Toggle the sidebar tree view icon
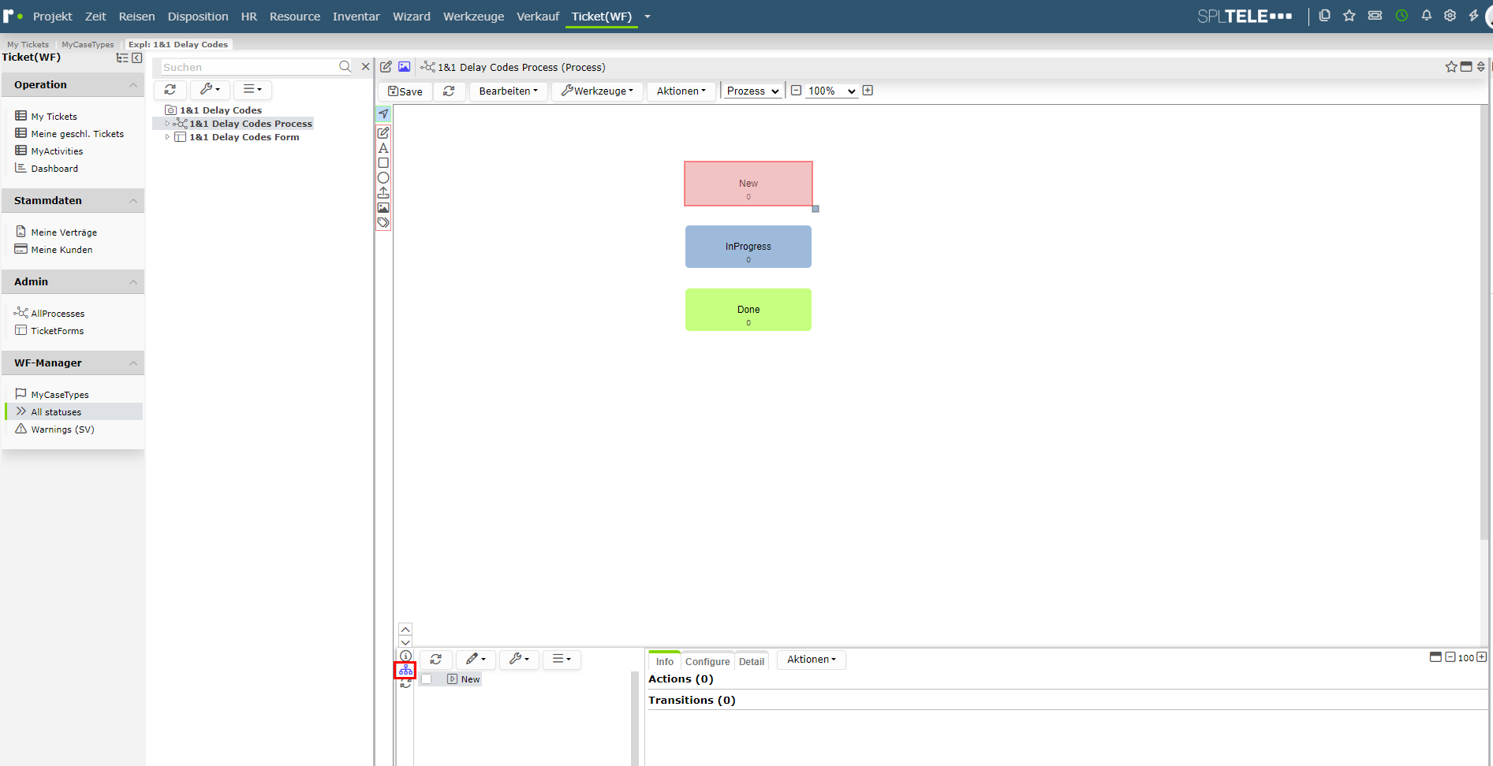 pos(122,58)
